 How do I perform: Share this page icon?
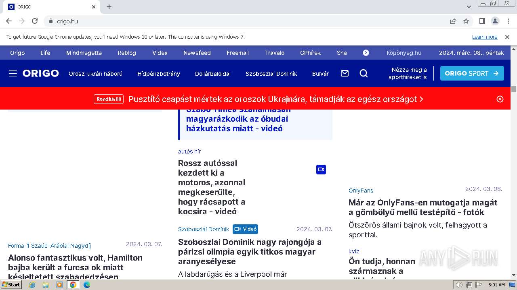pyautogui.click(x=453, y=21)
